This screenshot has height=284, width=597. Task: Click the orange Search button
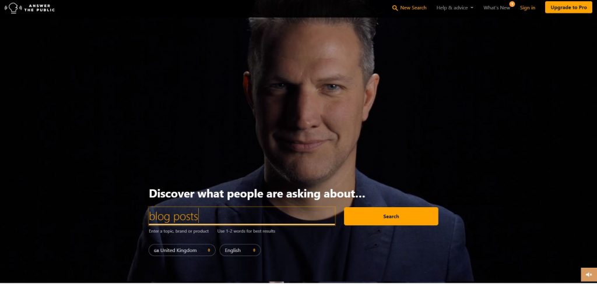tap(391, 216)
